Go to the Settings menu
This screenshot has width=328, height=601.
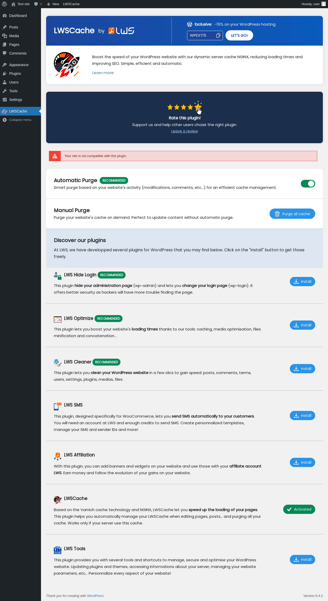coord(16,100)
